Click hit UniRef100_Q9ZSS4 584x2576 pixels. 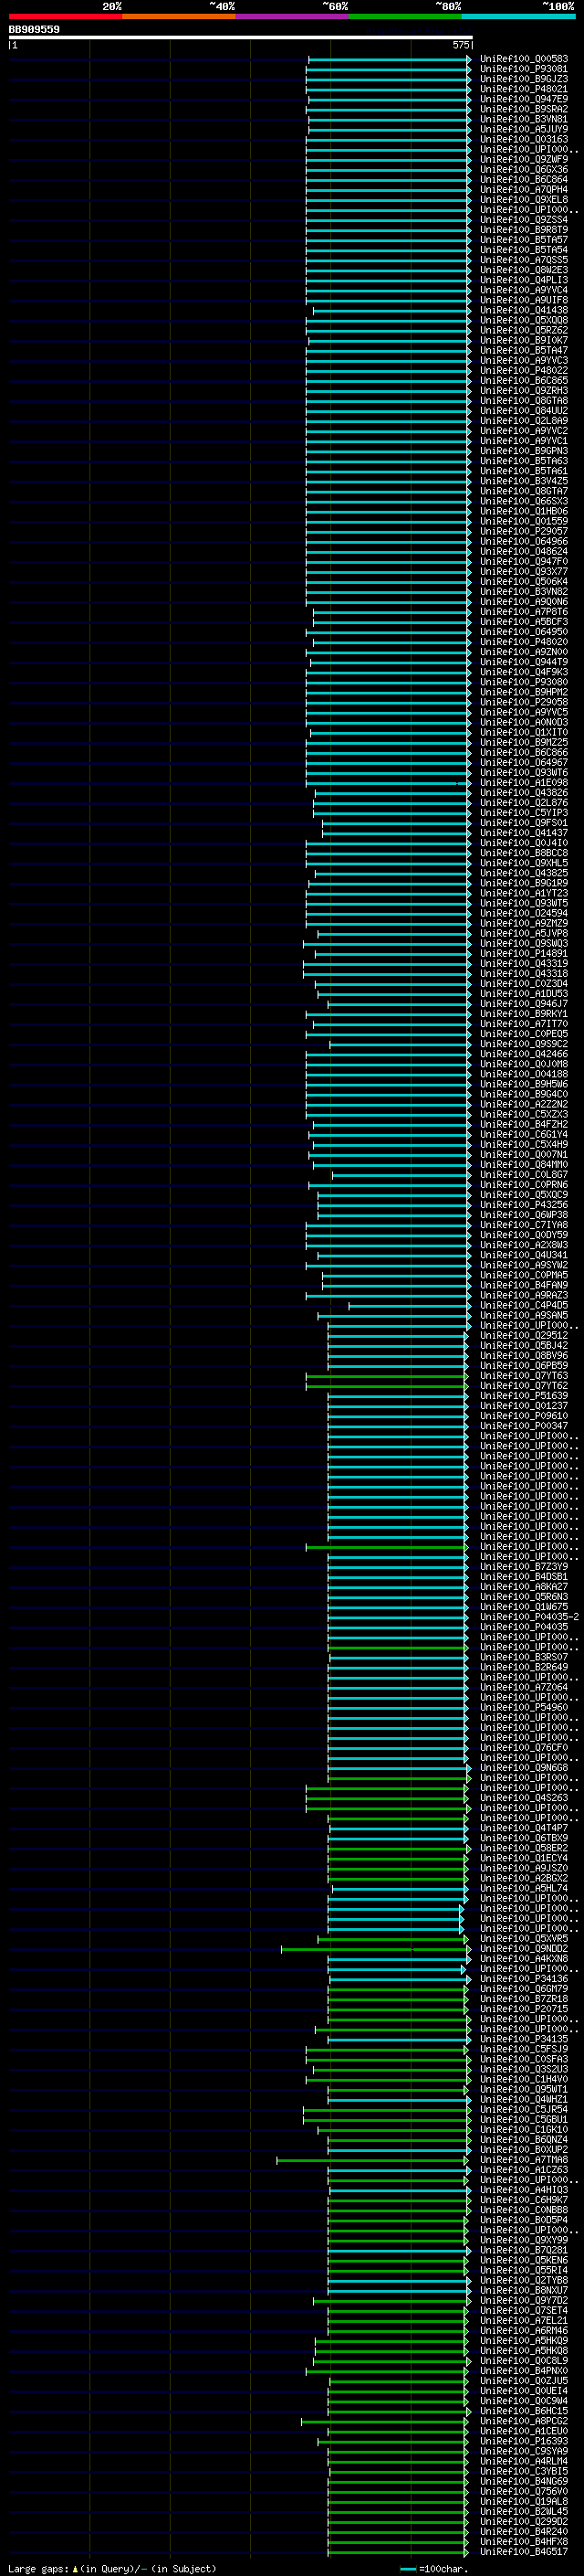[524, 220]
